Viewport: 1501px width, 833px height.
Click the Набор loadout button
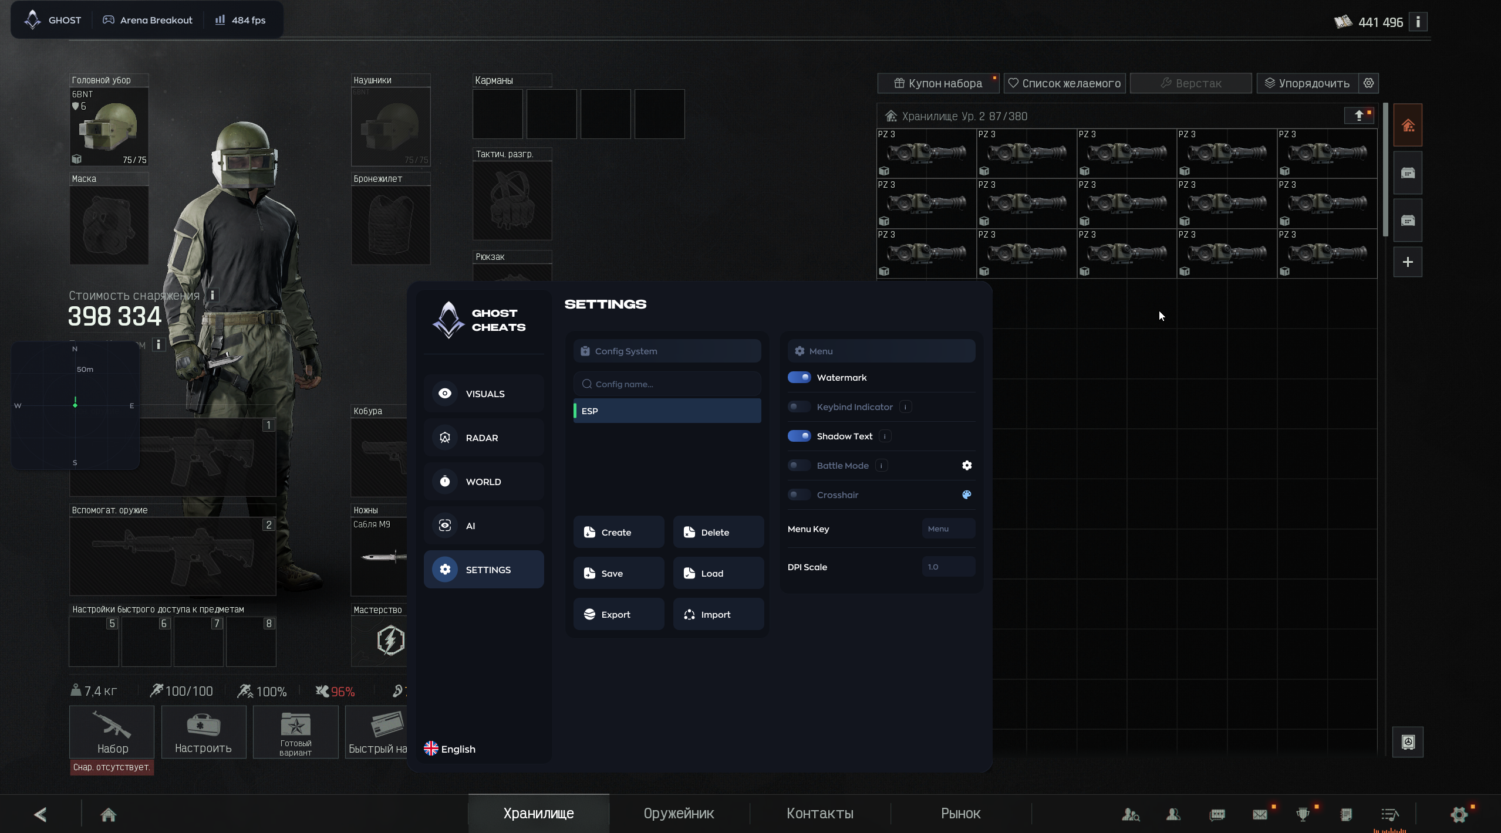(112, 732)
